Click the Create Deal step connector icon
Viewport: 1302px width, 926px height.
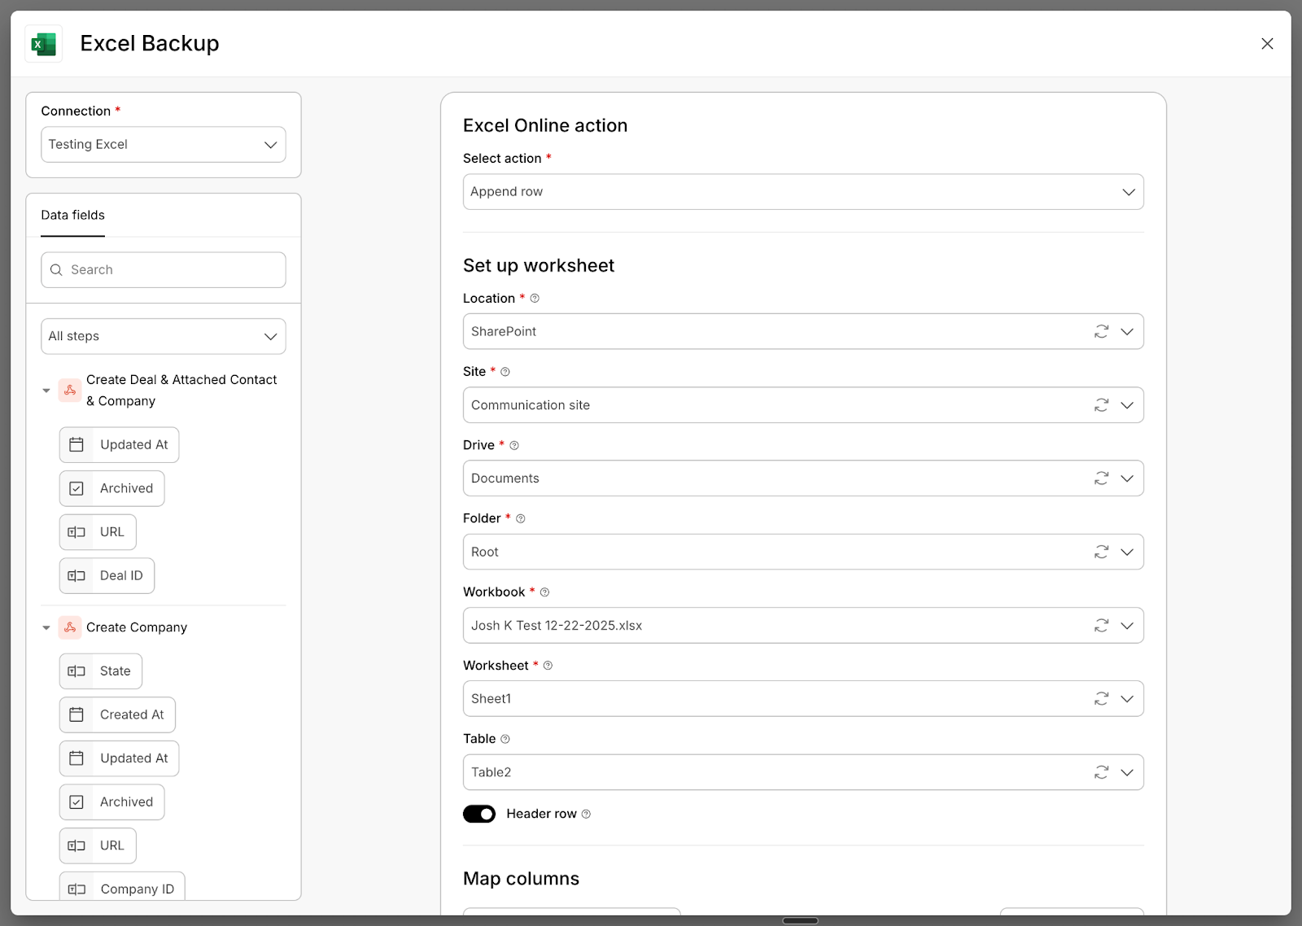pos(70,391)
